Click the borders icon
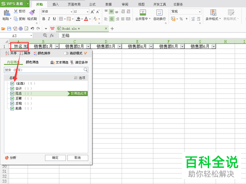 [x=61, y=19]
